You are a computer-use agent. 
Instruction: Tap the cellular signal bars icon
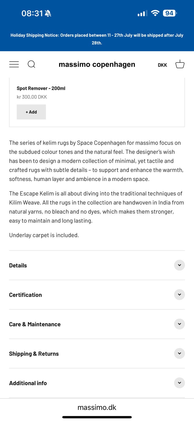[142, 13]
